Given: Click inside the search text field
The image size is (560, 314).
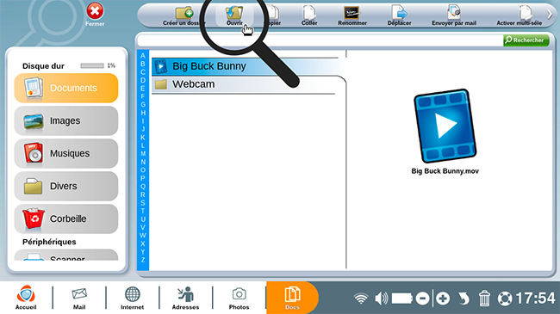Looking at the screenshot, I should (320, 40).
